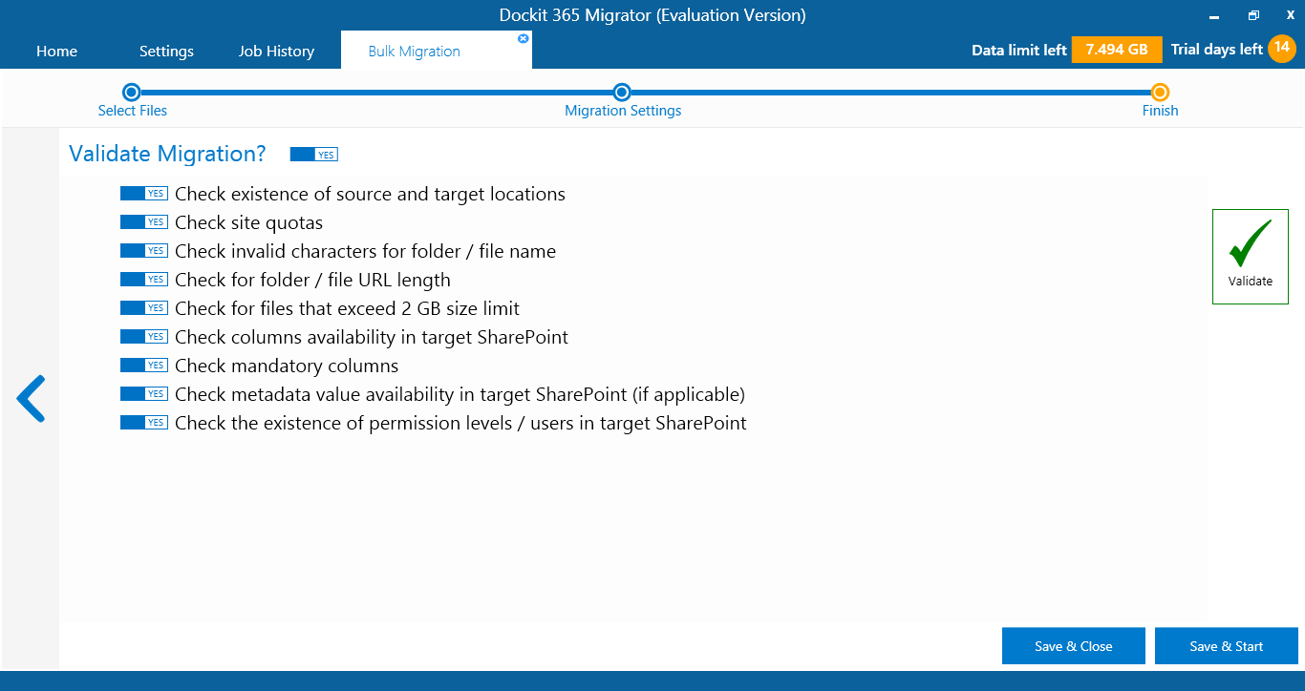Jump to the Finish step marker
The image size is (1305, 691).
[x=1160, y=93]
